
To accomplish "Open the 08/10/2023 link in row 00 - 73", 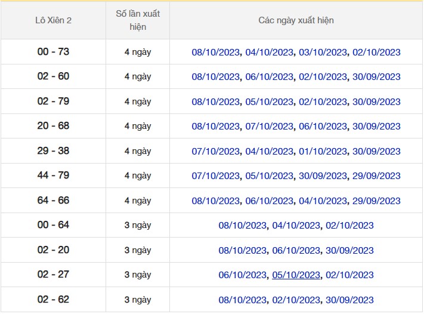I will [215, 53].
